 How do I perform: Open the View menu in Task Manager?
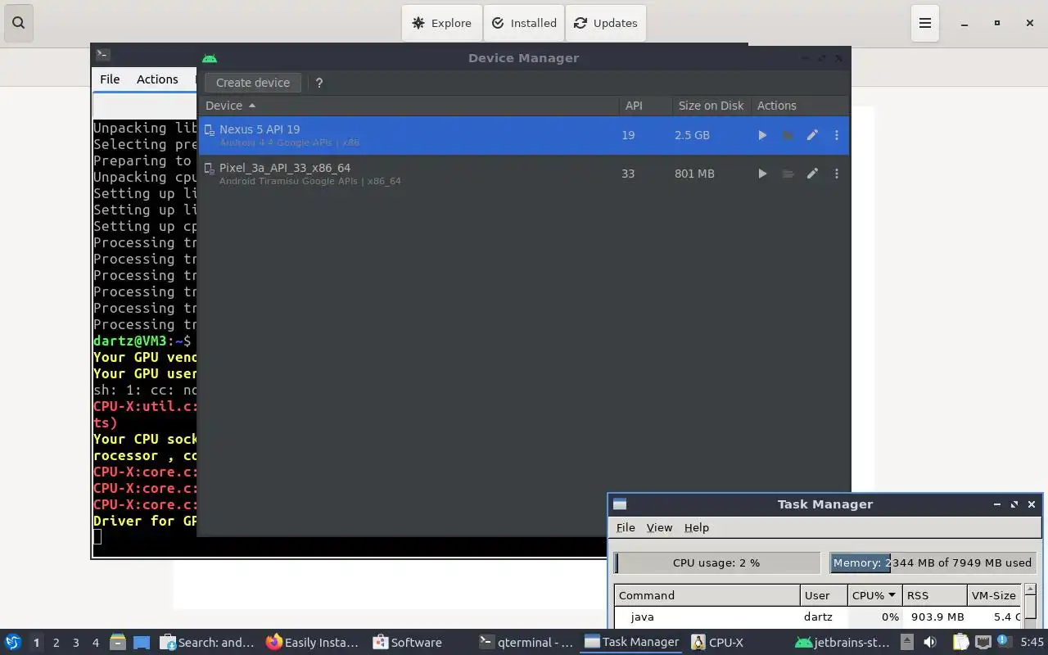659,528
